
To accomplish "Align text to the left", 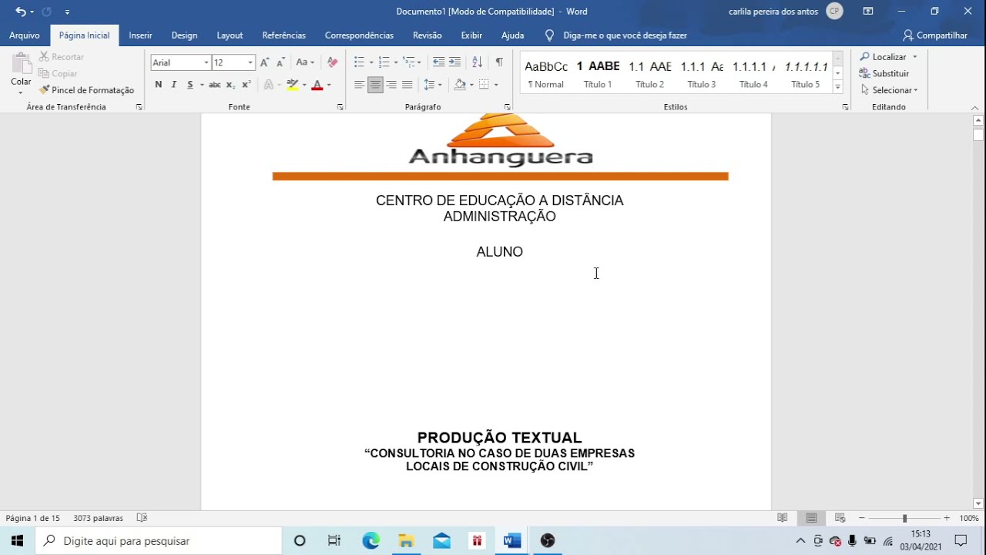I will tap(359, 85).
